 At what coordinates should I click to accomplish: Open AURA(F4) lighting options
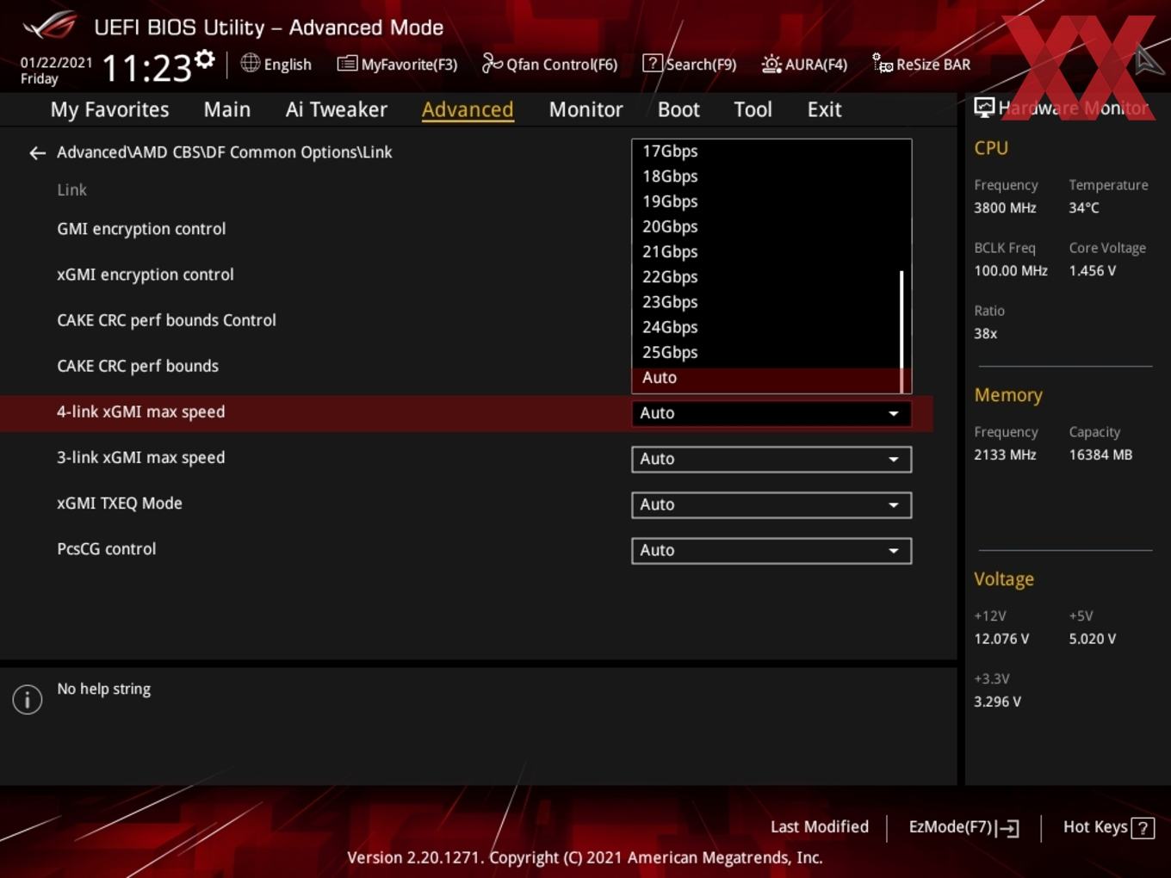tap(804, 64)
